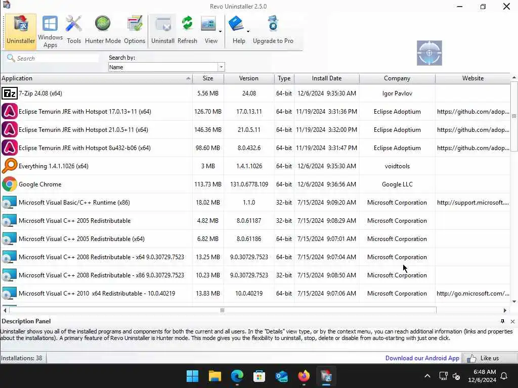This screenshot has height=388, width=518.
Task: Sort by Size column header
Action: click(x=208, y=78)
